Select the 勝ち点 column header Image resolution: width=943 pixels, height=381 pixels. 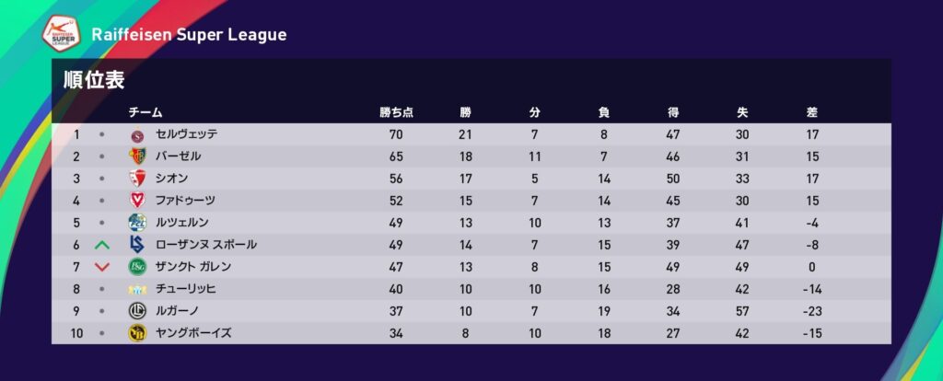tap(397, 112)
